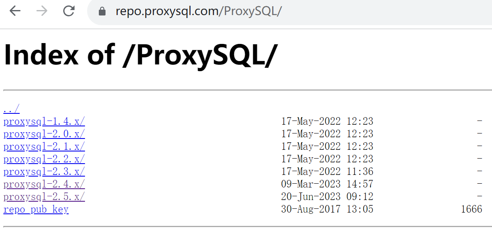This screenshot has height=236, width=492.
Task: Open the proxysql-1.4.x/ folder
Action: tap(44, 121)
